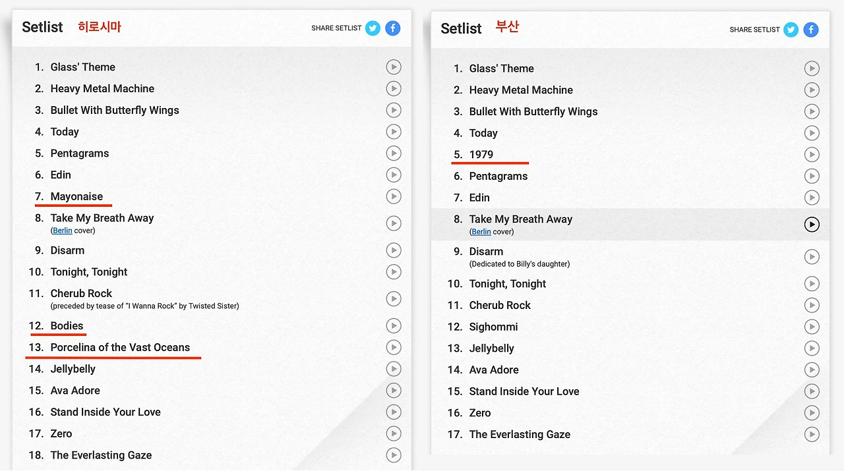
Task: Share the Busan setlist on Twitter
Action: (791, 30)
